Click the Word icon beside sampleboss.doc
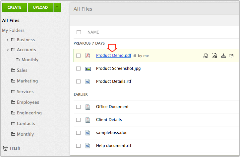240x157 pixels. point(88,133)
